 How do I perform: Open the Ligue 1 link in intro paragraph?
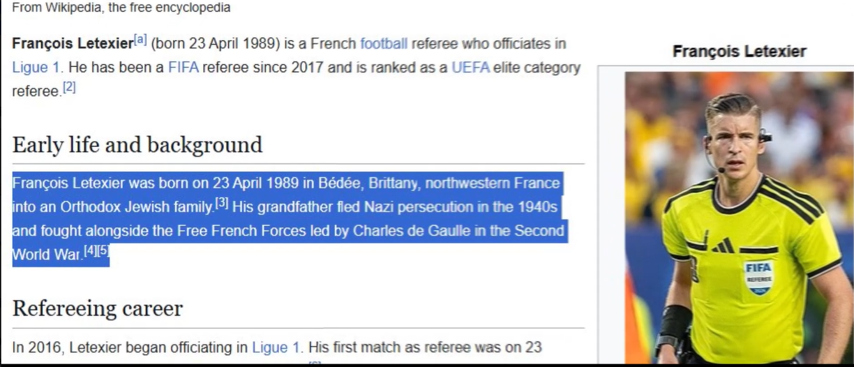point(37,67)
